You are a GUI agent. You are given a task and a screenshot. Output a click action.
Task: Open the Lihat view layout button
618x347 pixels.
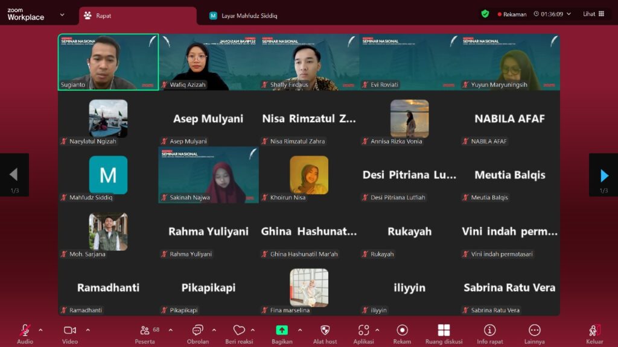(x=593, y=14)
